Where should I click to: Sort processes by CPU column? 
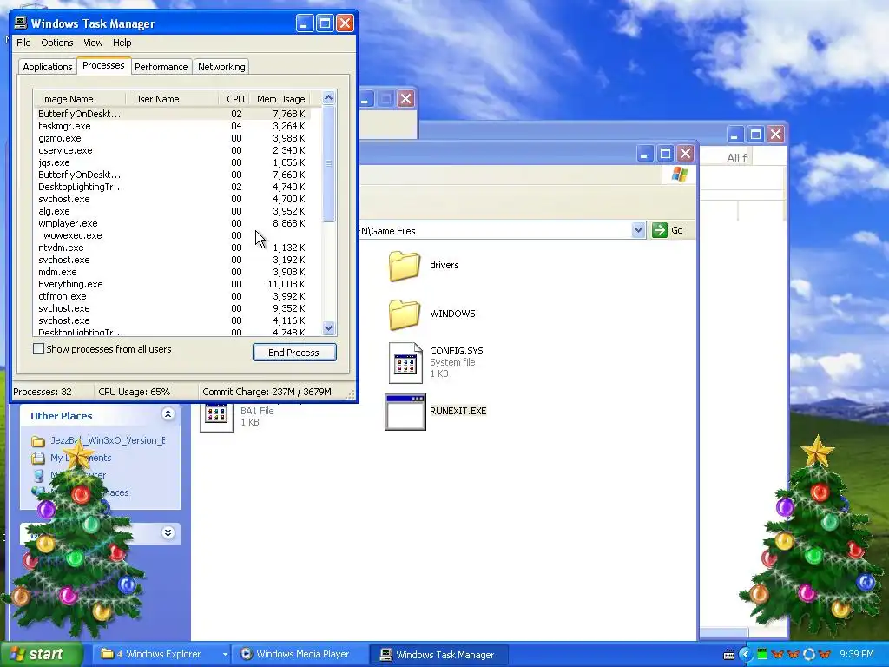[234, 99]
